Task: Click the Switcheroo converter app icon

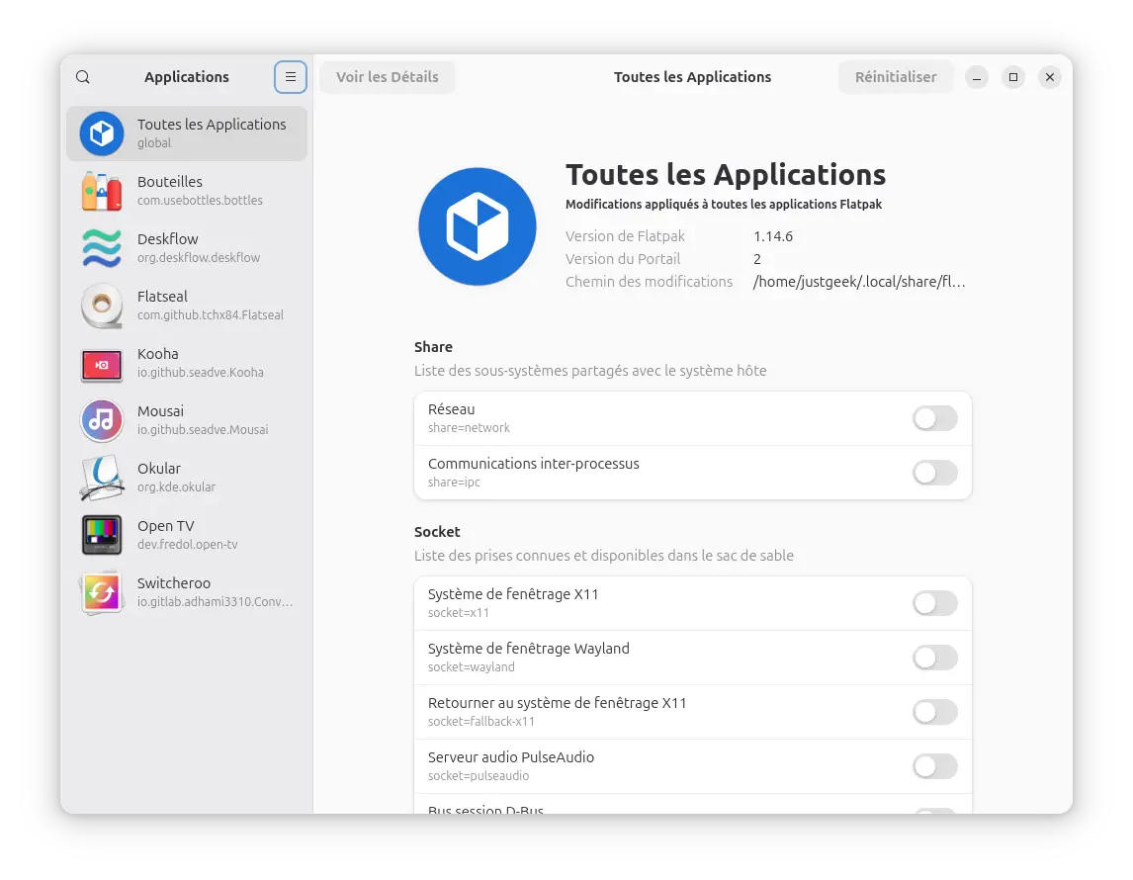Action: coord(102,592)
